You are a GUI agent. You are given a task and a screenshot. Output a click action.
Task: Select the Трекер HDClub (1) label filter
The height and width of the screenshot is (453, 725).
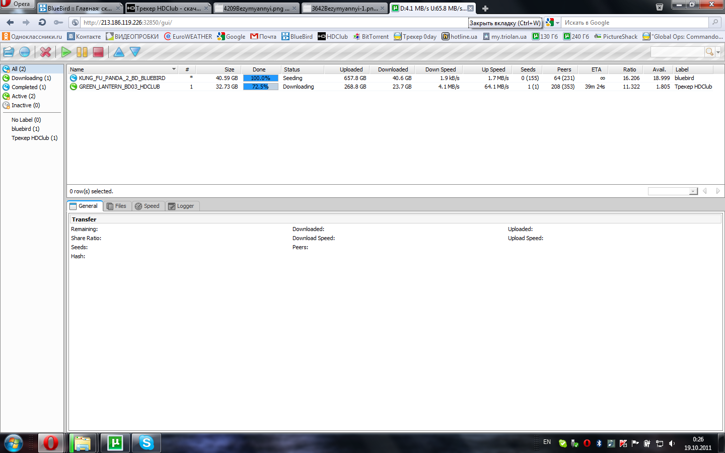point(34,138)
